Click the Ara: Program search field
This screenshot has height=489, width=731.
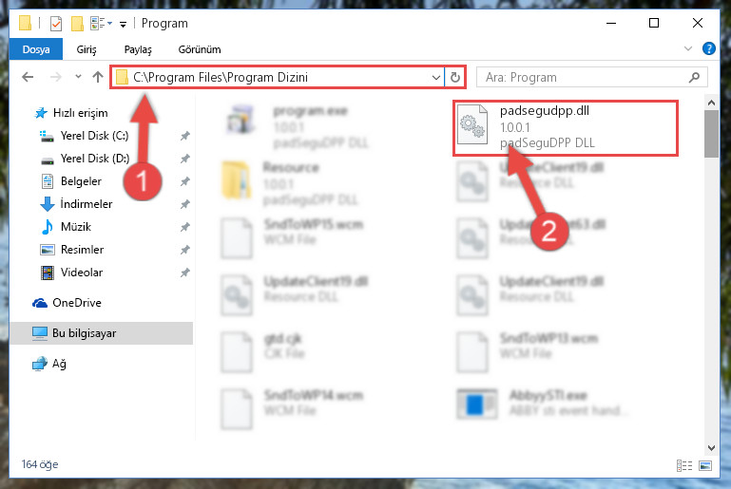coord(586,77)
